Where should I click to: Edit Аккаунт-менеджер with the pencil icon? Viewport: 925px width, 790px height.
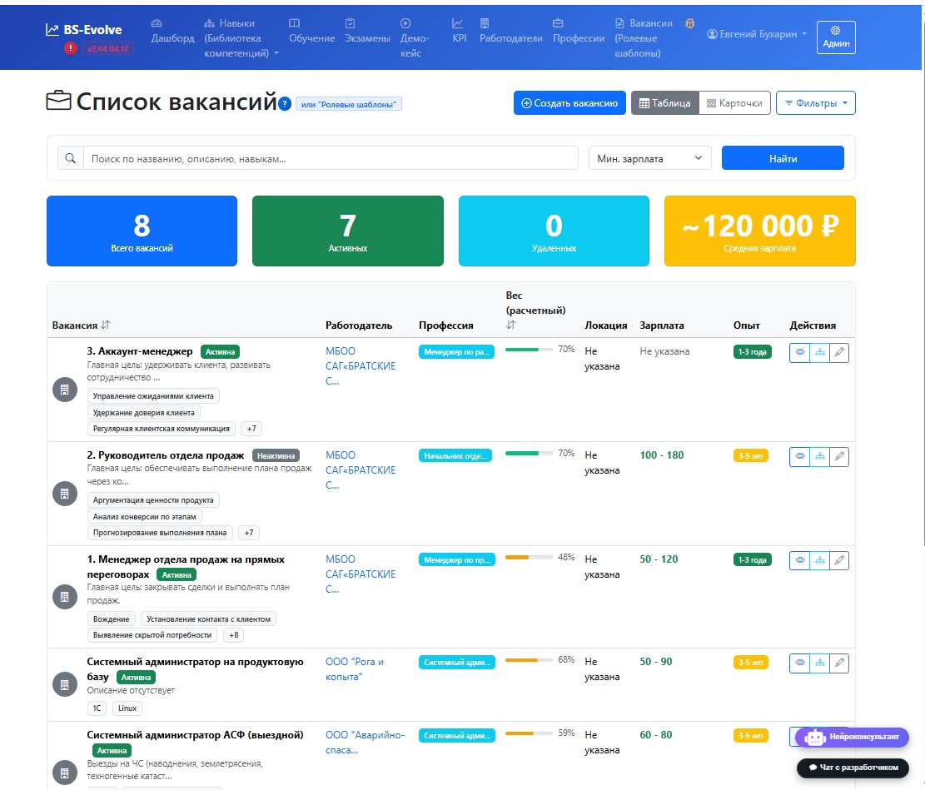tap(839, 352)
